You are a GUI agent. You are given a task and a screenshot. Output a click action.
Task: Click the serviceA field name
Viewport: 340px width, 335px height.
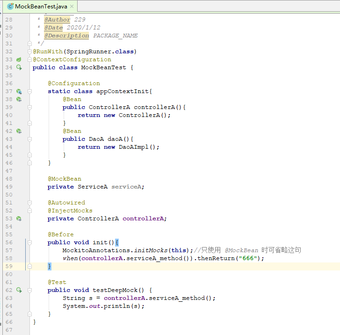coord(126,187)
